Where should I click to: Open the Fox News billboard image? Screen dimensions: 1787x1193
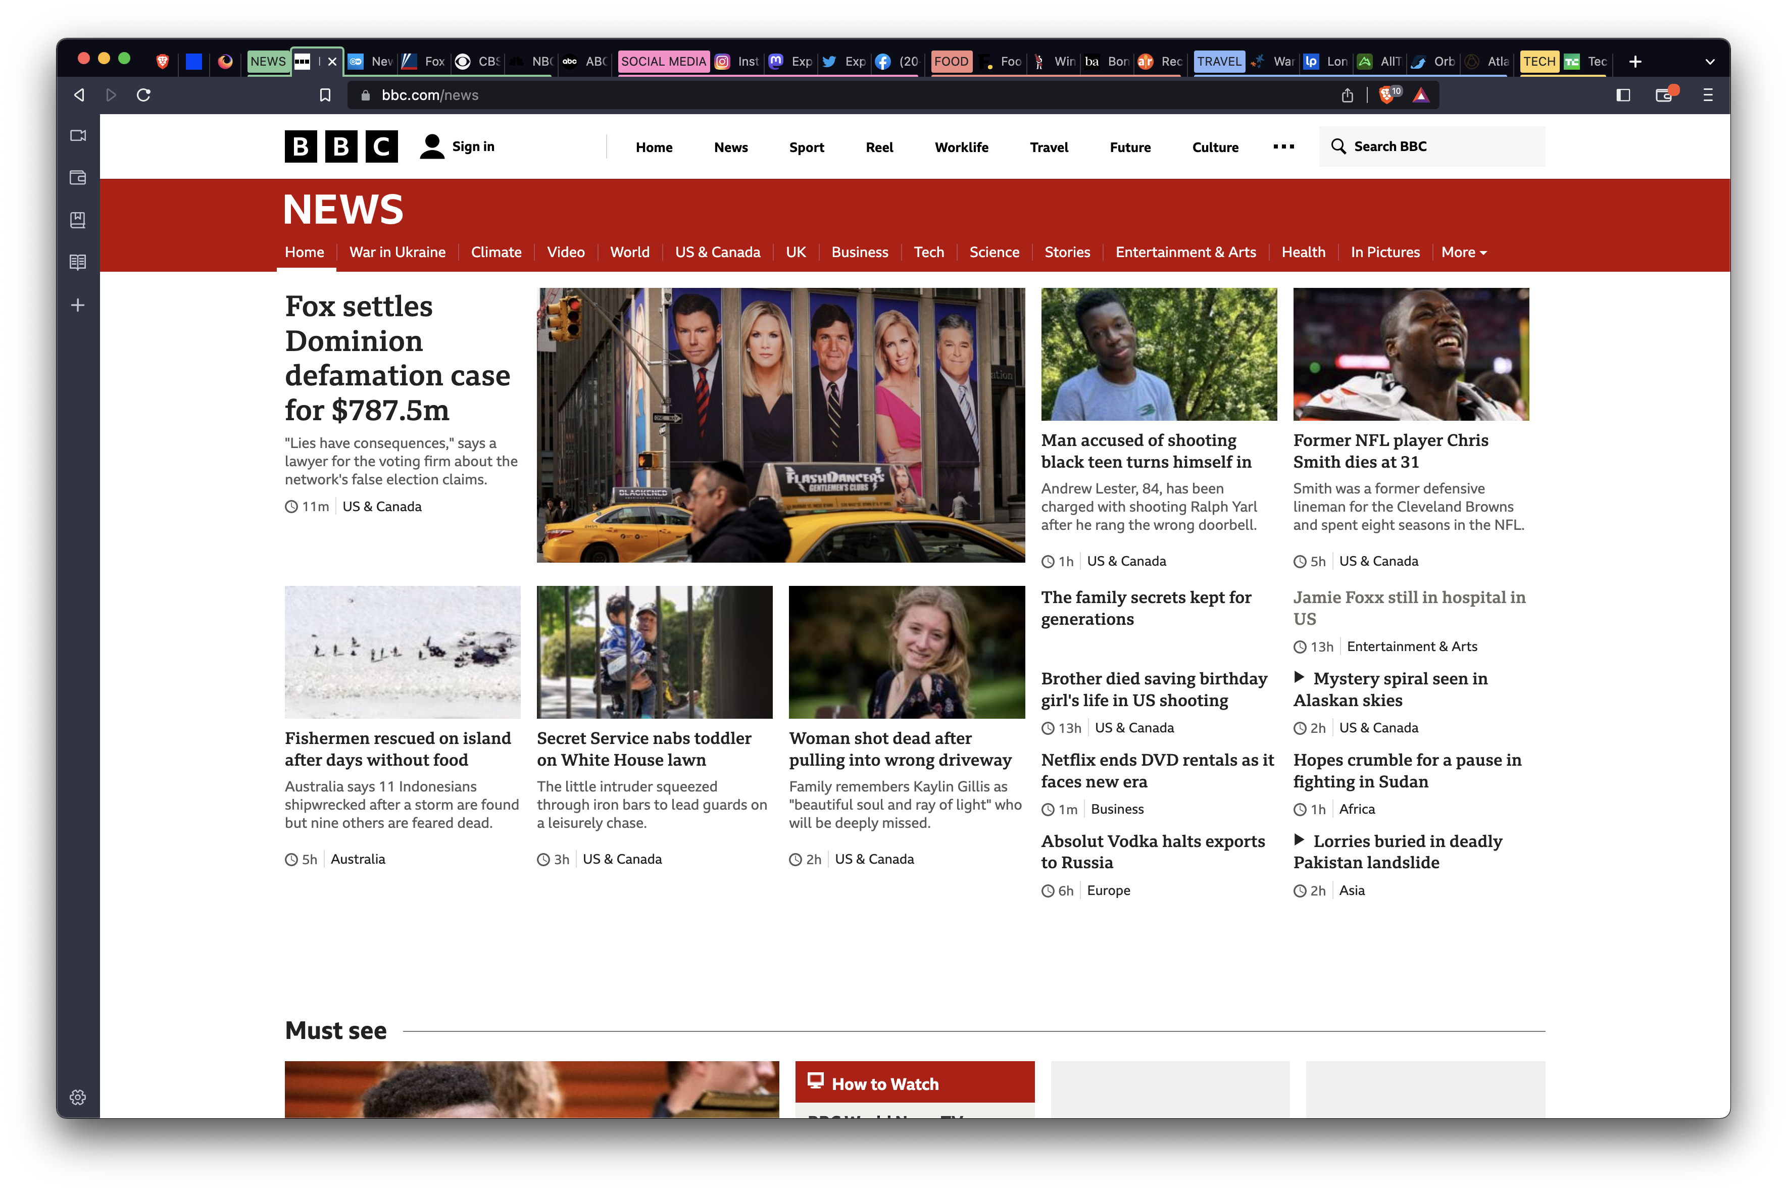780,425
